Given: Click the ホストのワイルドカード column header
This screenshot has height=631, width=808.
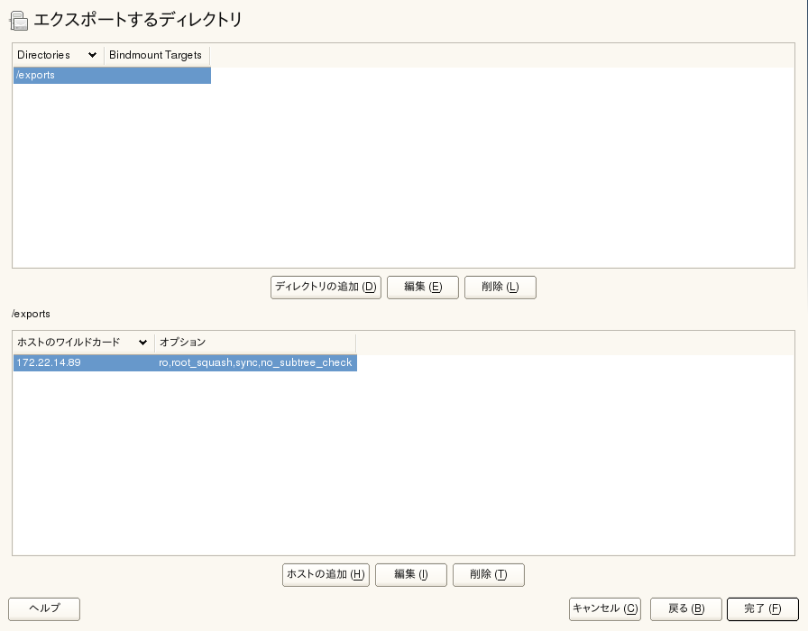Looking at the screenshot, I should pos(84,343).
